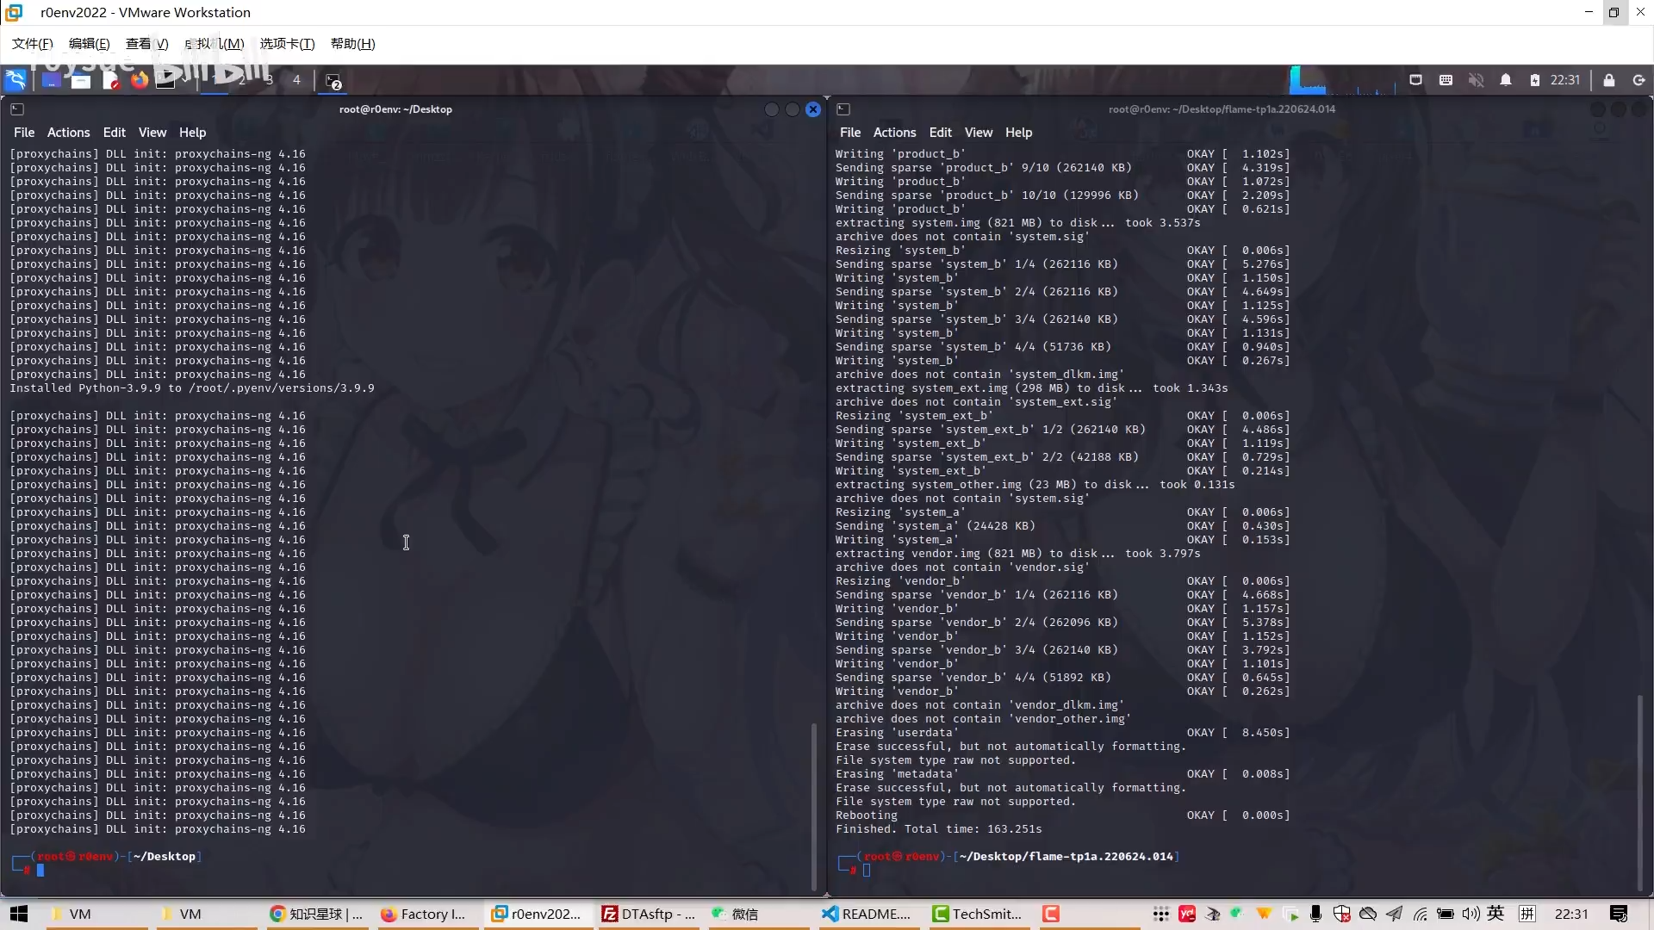
Task: Open View menu in left Desktop terminal
Action: click(152, 133)
